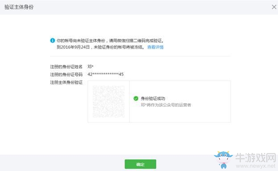This screenshot has width=278, height=171.
Task: Click the green 确定 button
Action: (x=140, y=164)
